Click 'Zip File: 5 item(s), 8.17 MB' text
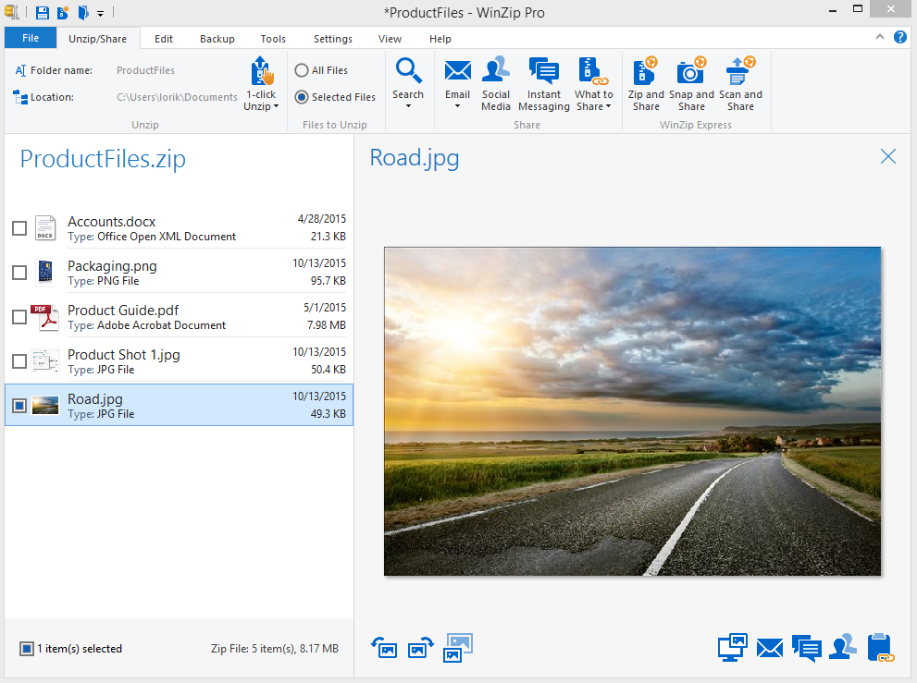This screenshot has width=917, height=683. 274,649
